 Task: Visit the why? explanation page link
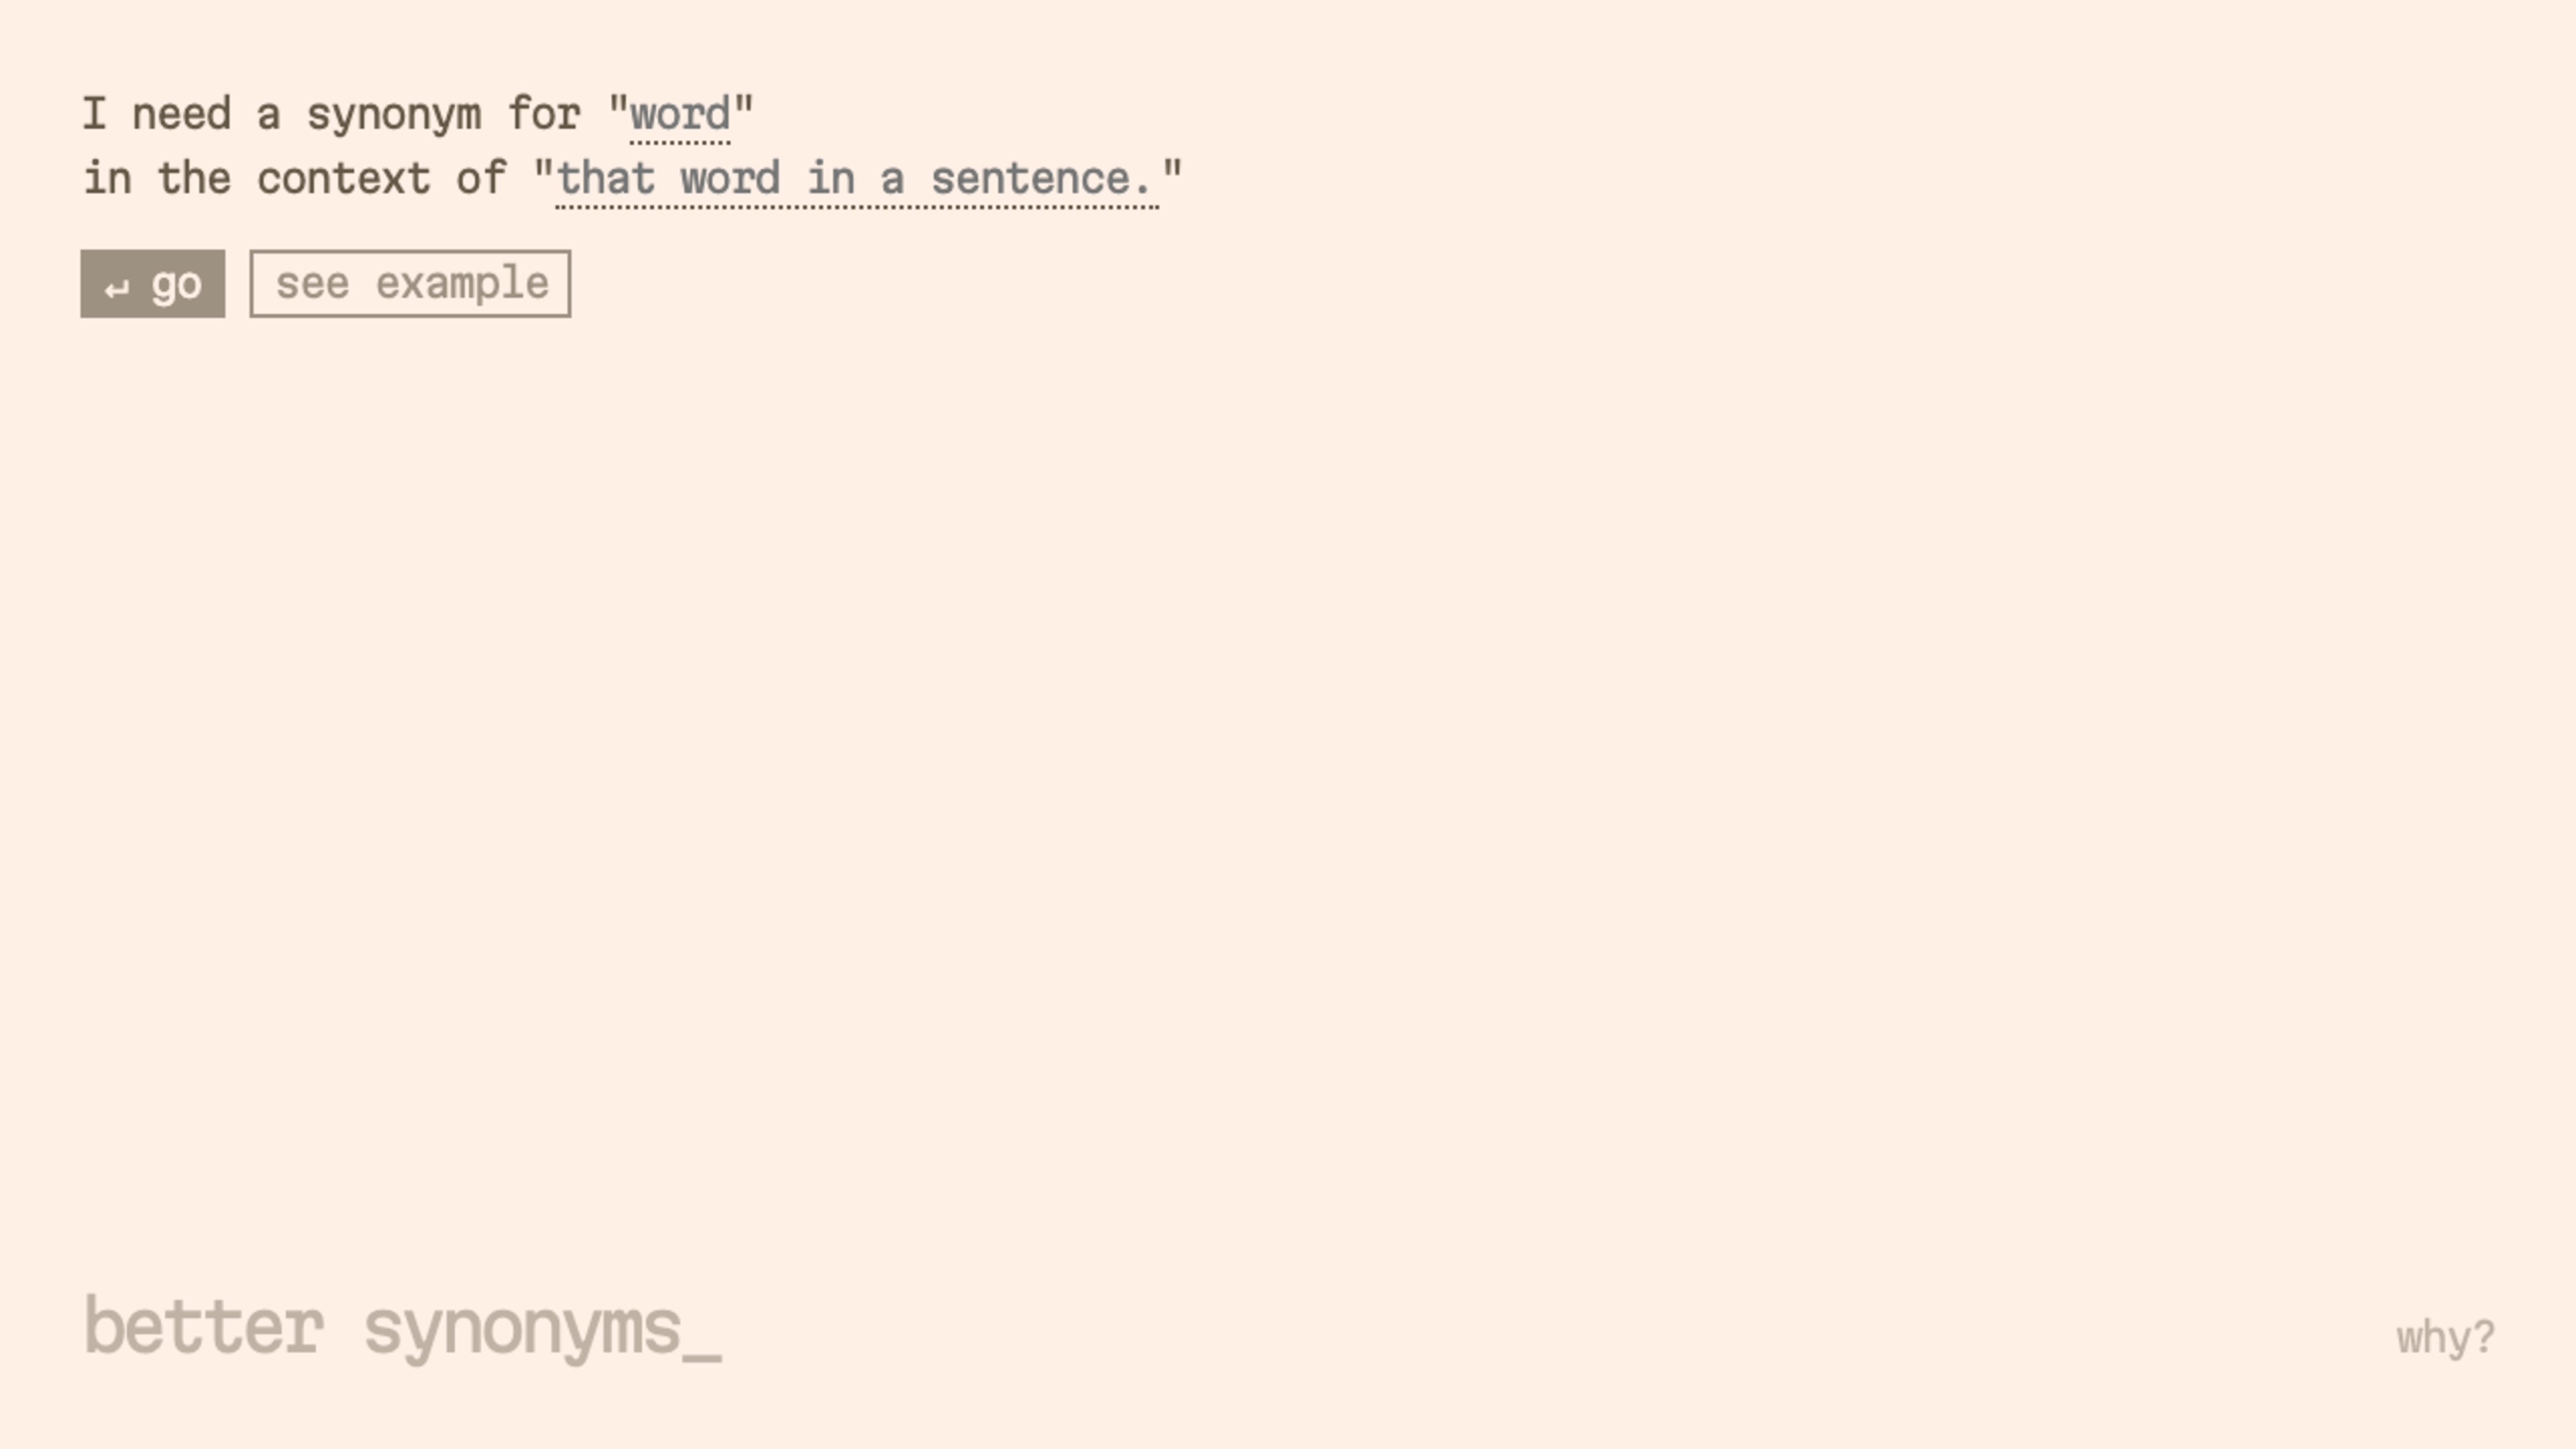pyautogui.click(x=2445, y=1338)
